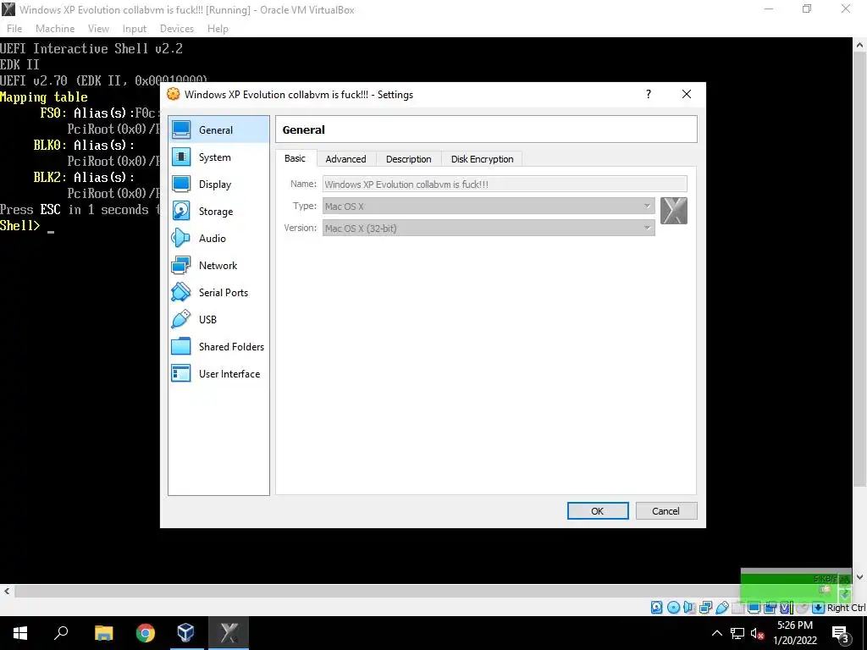
Task: Launch Google Chrome from the taskbar
Action: pos(145,633)
